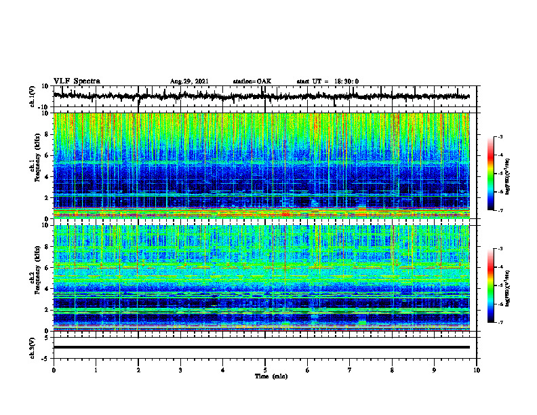Click time axis tick label "7"
The height and width of the screenshot is (415, 537).
click(x=350, y=370)
